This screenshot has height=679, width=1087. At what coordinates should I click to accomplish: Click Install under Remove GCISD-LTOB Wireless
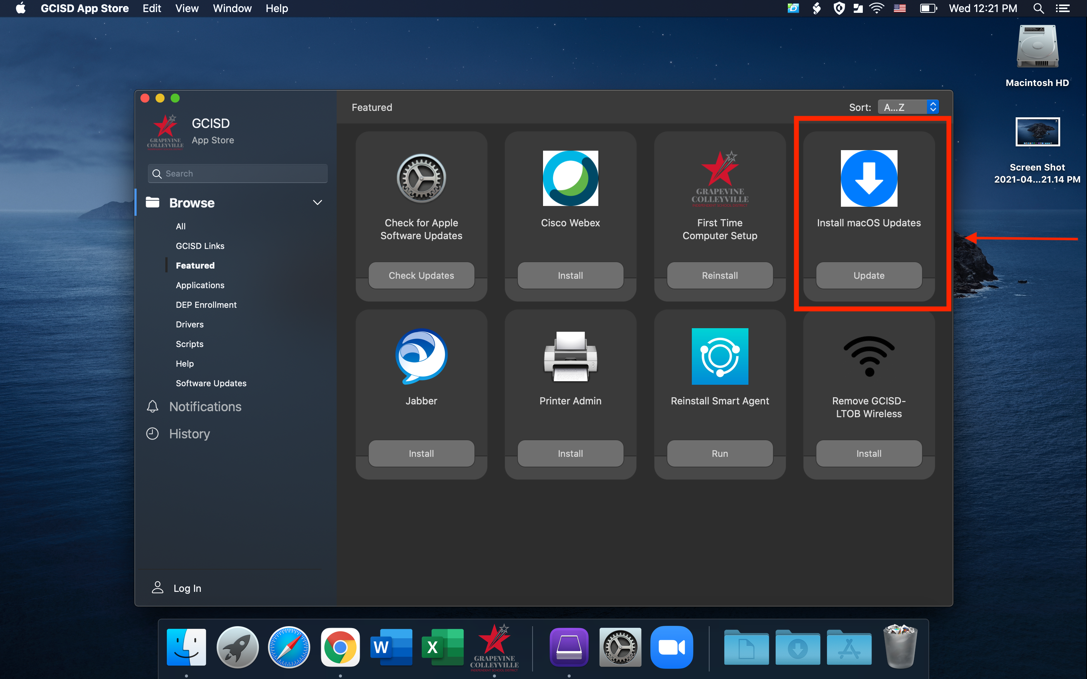click(x=869, y=453)
